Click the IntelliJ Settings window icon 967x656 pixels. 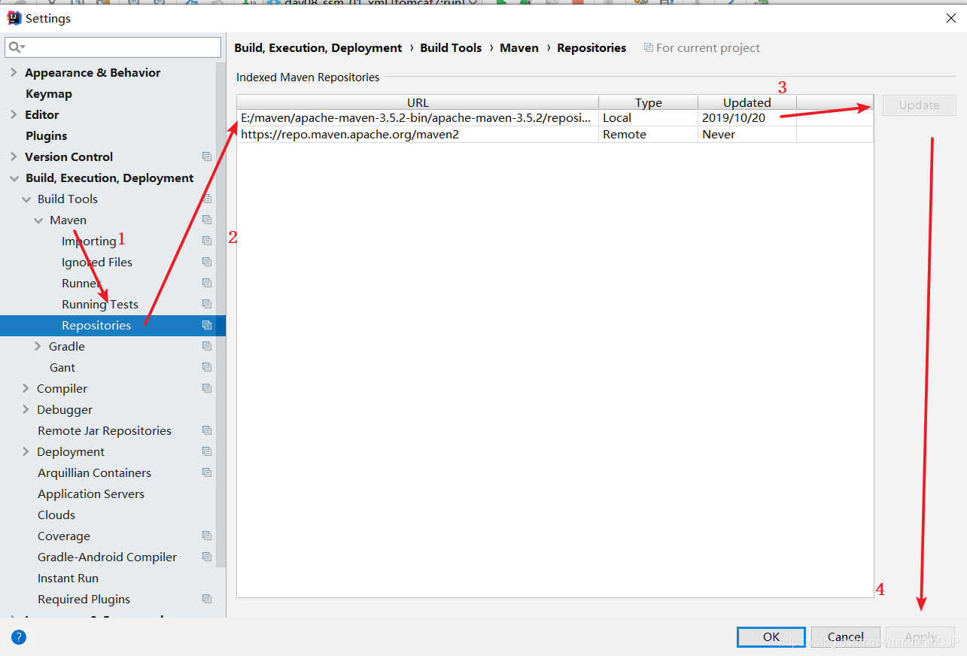pos(14,18)
